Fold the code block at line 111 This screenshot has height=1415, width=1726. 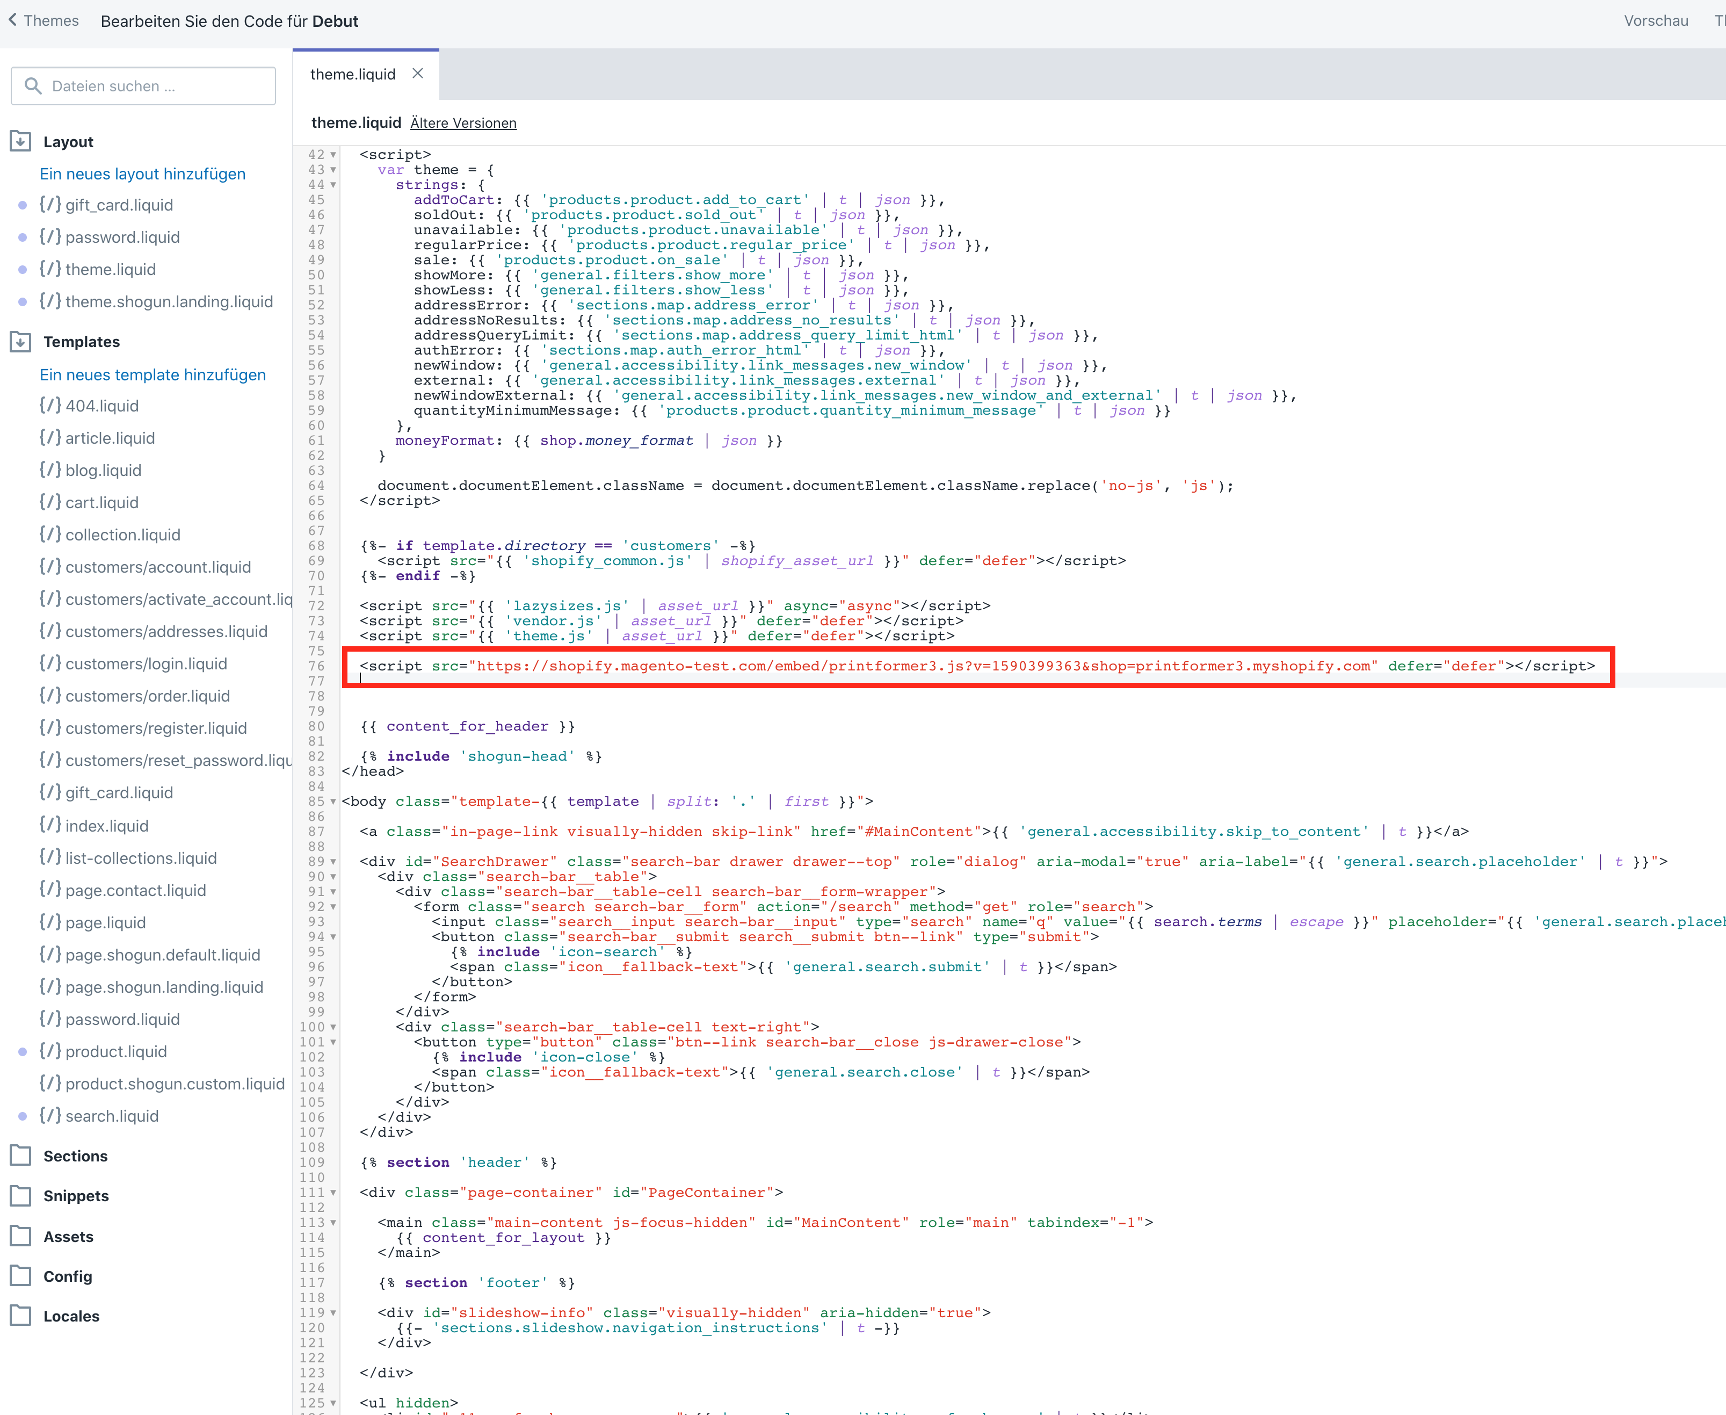pyautogui.click(x=333, y=1193)
